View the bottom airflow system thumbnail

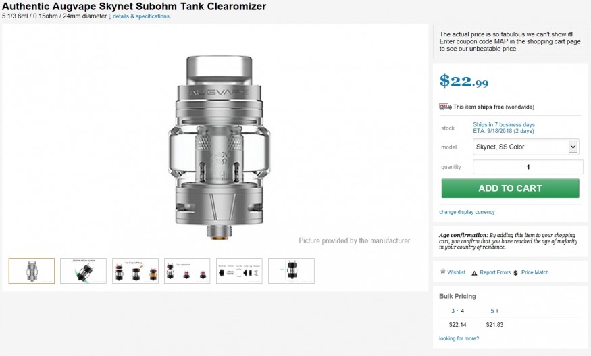[x=83, y=271]
